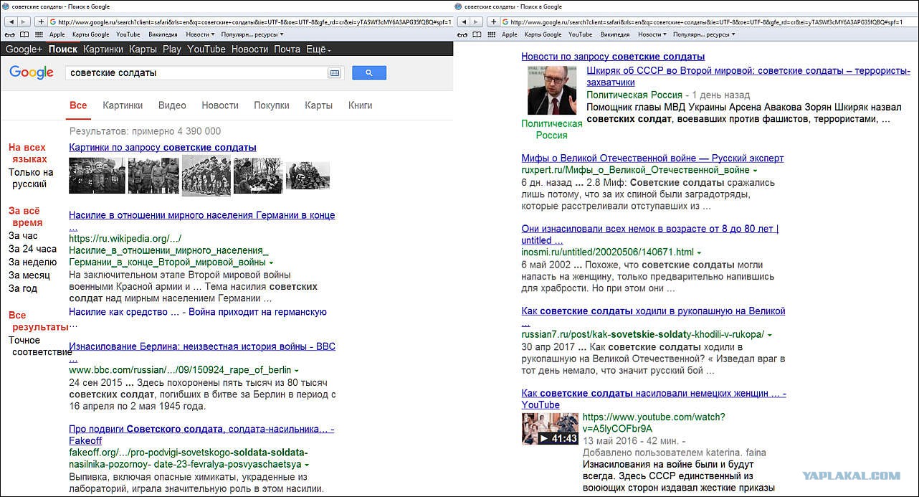Click the Google favicon in the right address bar
The width and height of the screenshot is (919, 497).
point(506,22)
